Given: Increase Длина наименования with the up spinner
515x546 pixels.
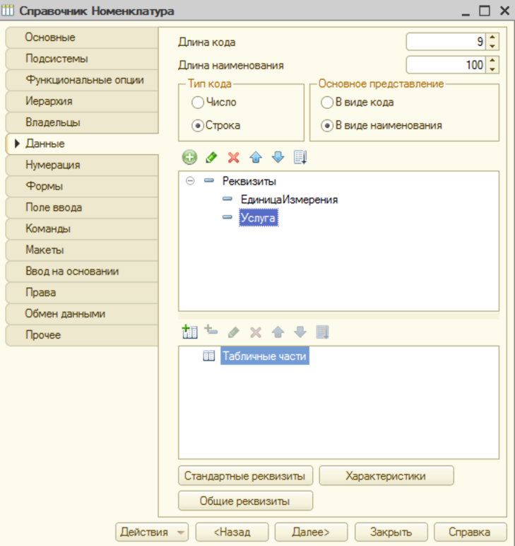Looking at the screenshot, I should click(x=492, y=60).
